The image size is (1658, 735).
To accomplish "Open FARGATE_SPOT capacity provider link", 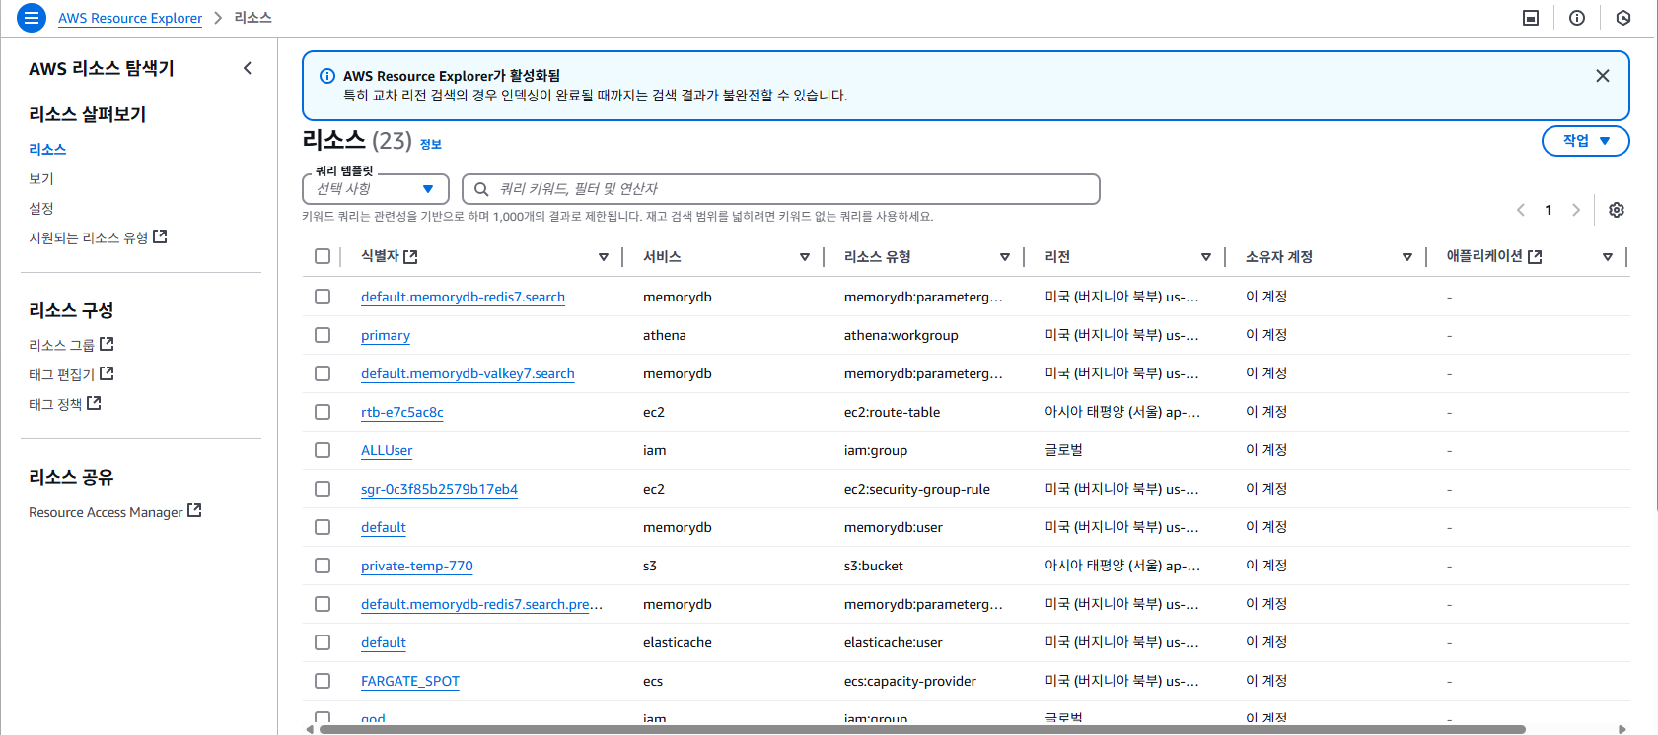I will pyautogui.click(x=410, y=681).
